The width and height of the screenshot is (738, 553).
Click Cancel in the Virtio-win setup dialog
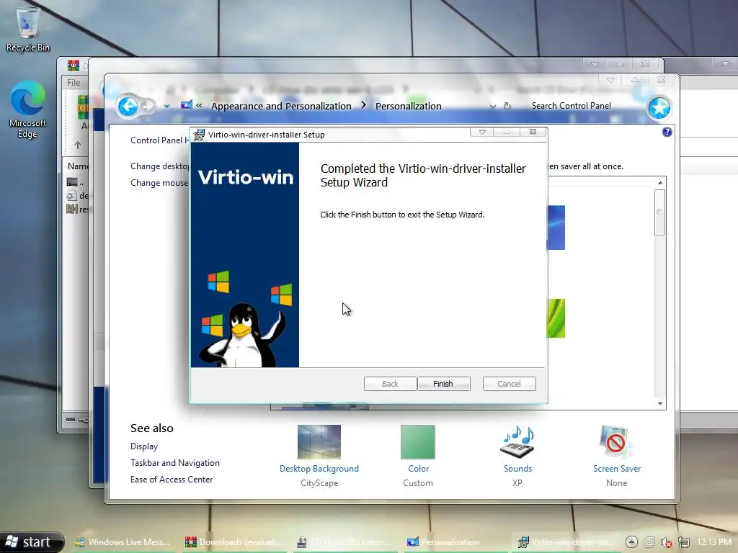pos(509,384)
